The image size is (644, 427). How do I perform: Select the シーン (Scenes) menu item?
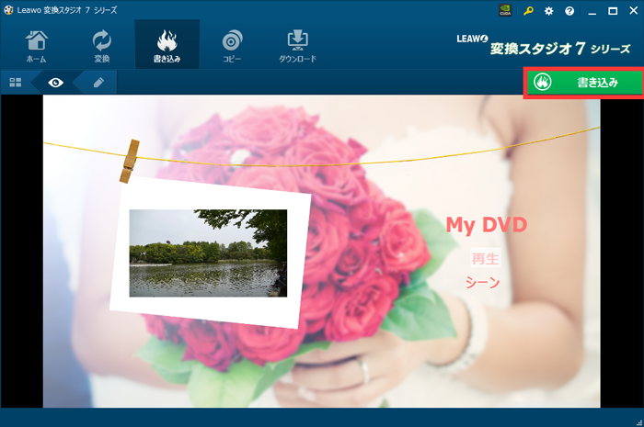click(483, 282)
